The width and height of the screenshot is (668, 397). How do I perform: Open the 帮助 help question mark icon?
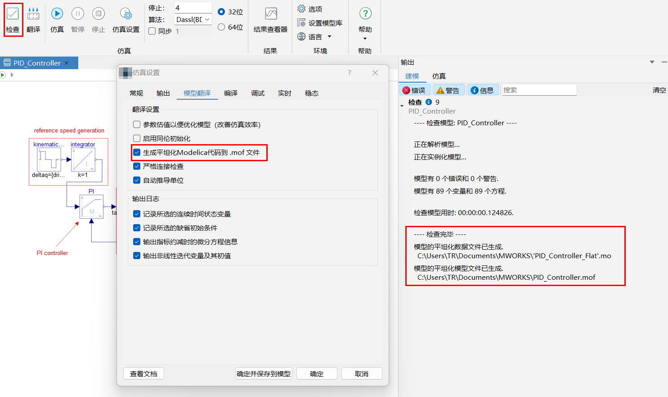point(365,14)
